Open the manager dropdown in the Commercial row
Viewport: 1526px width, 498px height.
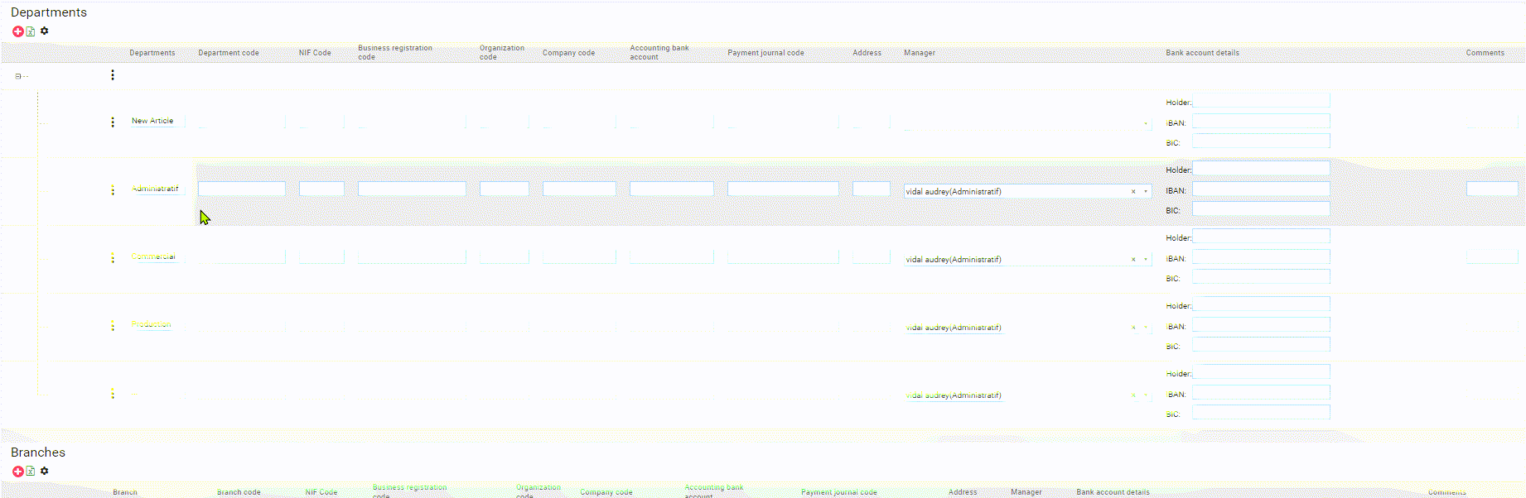coord(1146,260)
